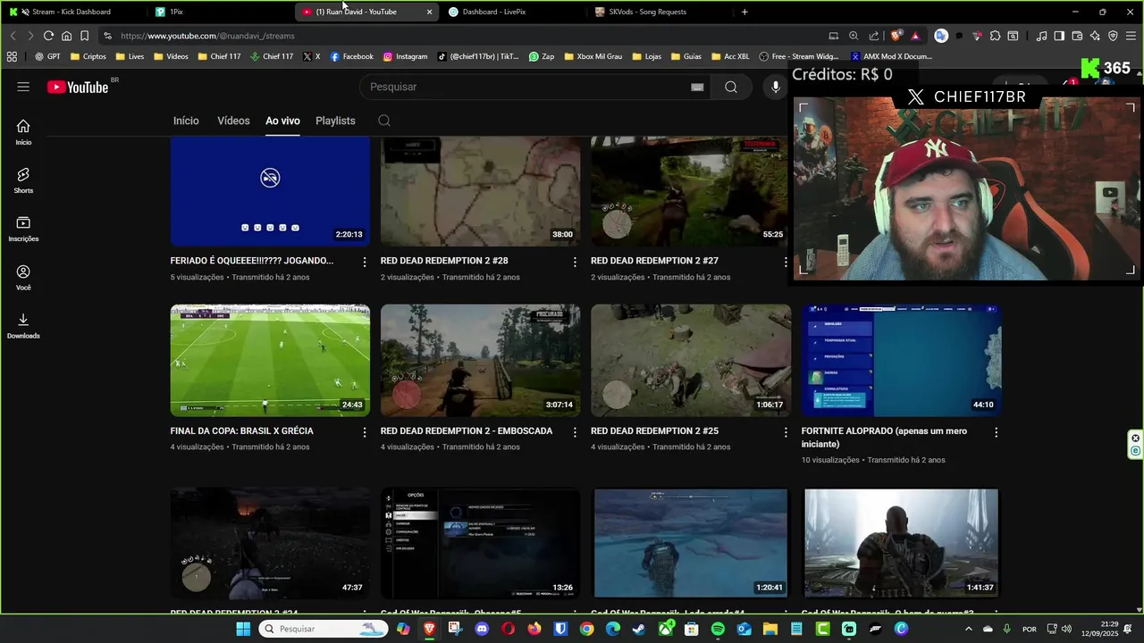This screenshot has width=1144, height=643.
Task: Open the share page icon in address bar
Action: [874, 36]
